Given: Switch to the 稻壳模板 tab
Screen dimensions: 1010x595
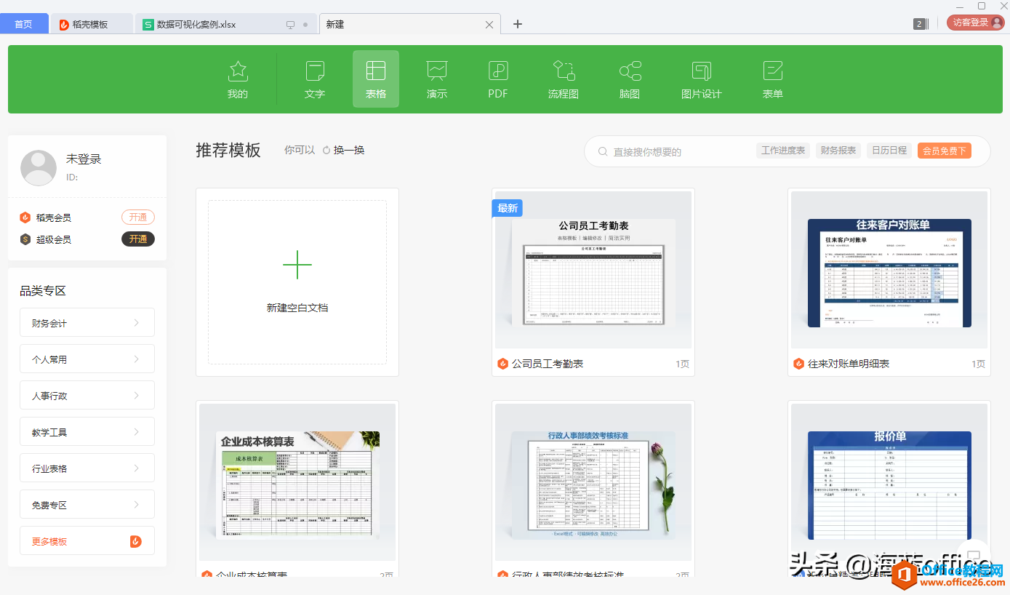Looking at the screenshot, I should tap(92, 24).
